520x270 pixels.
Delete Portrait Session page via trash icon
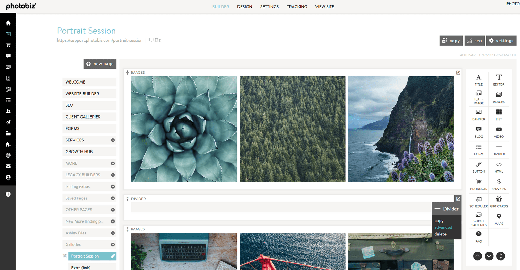pyautogui.click(x=64, y=256)
